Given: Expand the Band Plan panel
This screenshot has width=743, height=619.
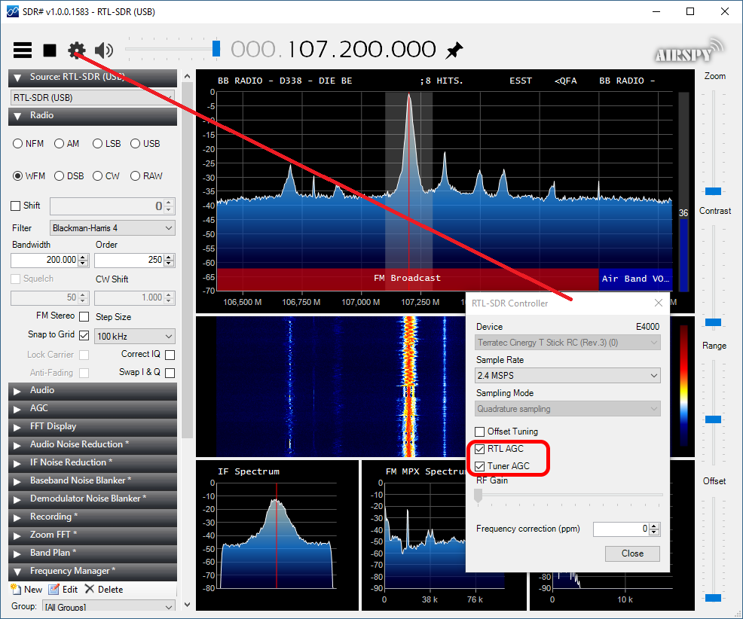Looking at the screenshot, I should click(x=93, y=553).
